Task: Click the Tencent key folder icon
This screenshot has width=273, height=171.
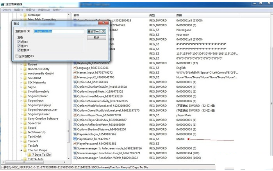Action: tap(25, 141)
